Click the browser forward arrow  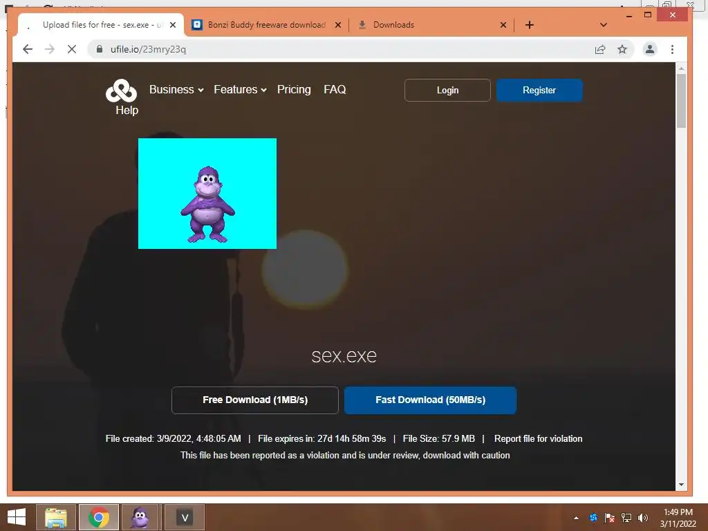click(50, 49)
